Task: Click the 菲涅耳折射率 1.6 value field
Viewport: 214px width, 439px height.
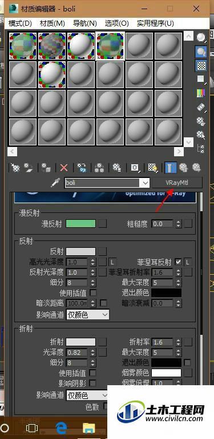Action: [163, 272]
